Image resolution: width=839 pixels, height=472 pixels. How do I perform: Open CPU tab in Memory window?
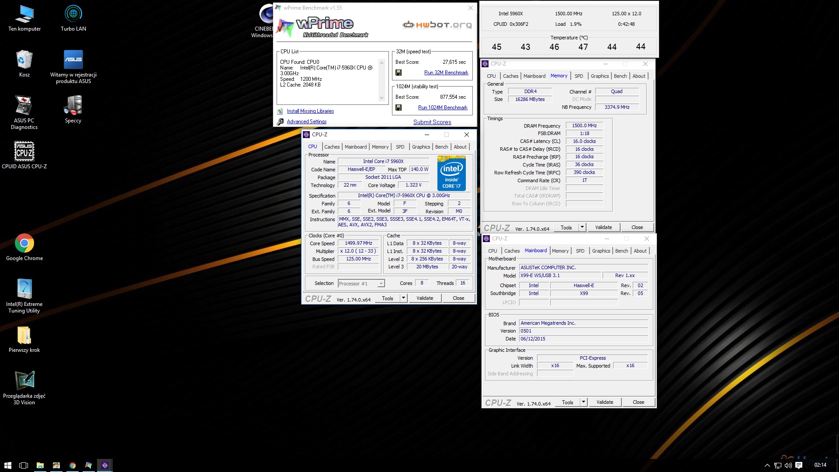click(x=492, y=76)
